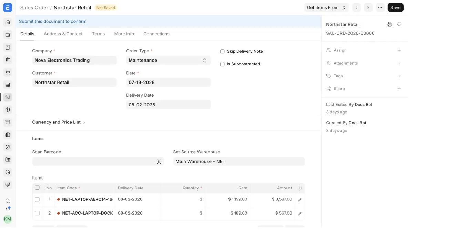
Task: Click the barcode scanner icon
Action: [x=159, y=162]
